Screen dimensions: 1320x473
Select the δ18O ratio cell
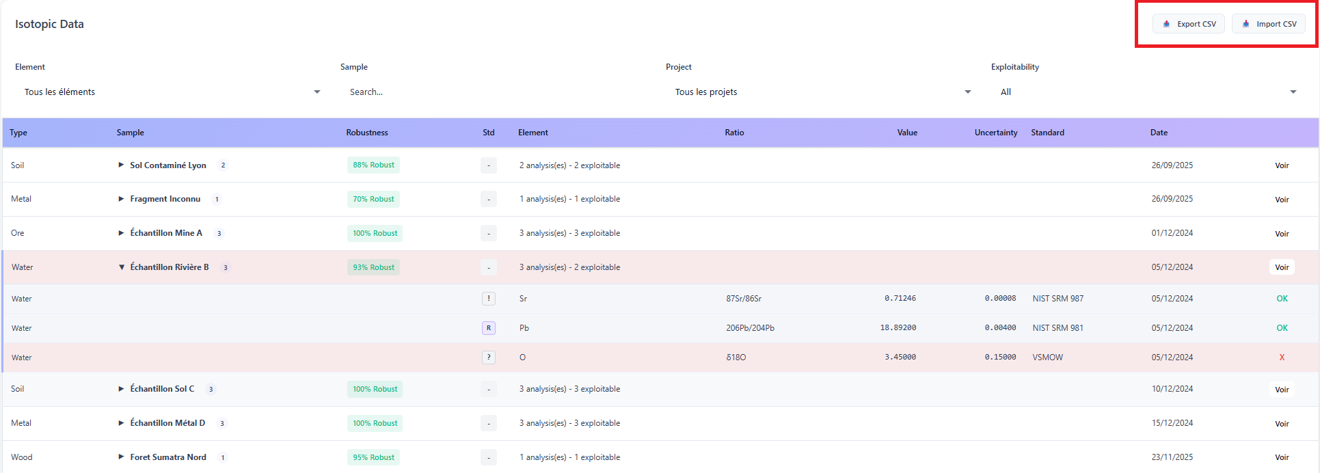click(x=736, y=357)
